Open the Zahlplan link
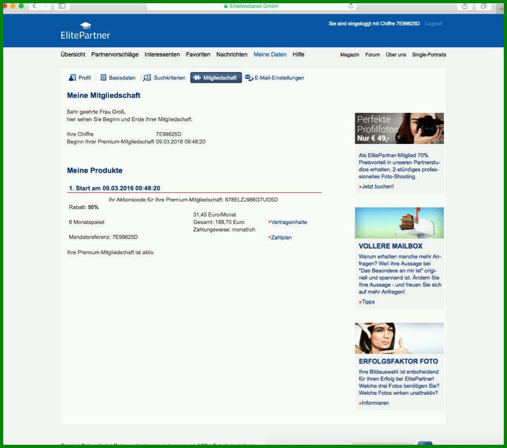507x448 pixels. point(280,237)
